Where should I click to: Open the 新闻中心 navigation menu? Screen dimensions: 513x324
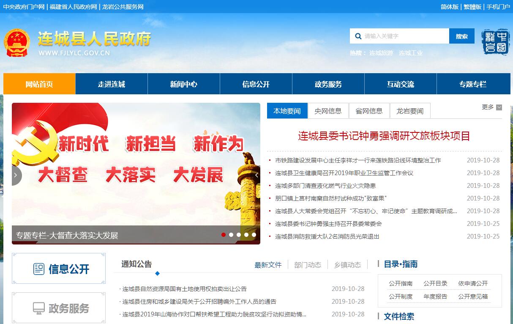183,84
